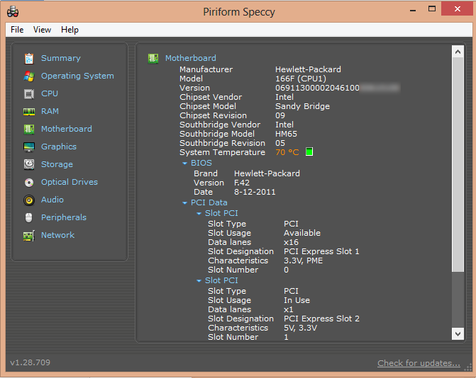Click the vertical scrollbar thumb
Viewport: 476px width, 378px height.
[458, 164]
